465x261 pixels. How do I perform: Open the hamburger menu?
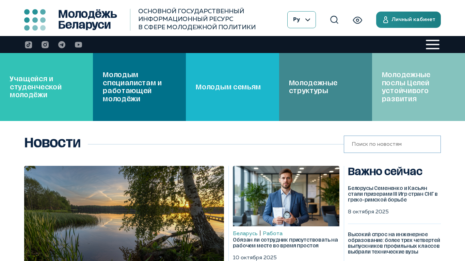click(x=433, y=45)
